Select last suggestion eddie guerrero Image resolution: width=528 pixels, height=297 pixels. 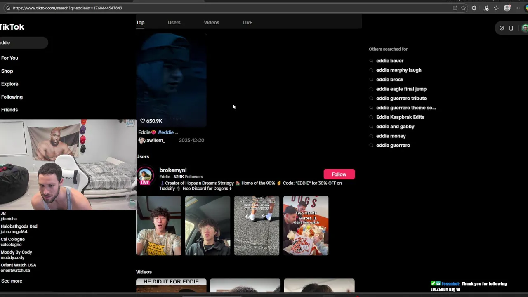[x=393, y=146]
